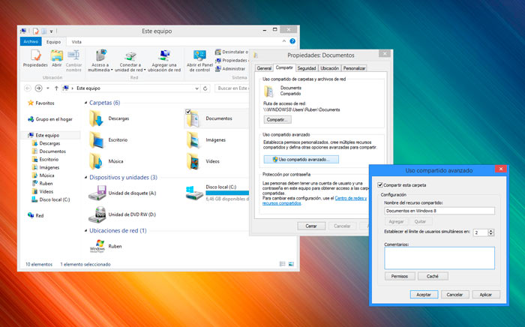Open Seguridad tab in Propiedades dialog
The image size is (525, 327).
pyautogui.click(x=307, y=68)
